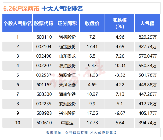Select stock name 天风证券
The width and height of the screenshot is (163, 140).
click(x=67, y=85)
